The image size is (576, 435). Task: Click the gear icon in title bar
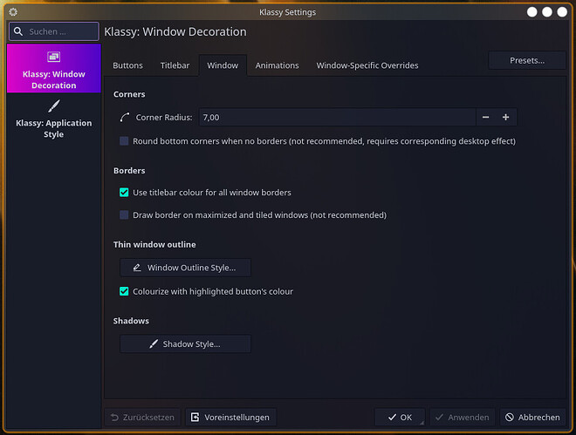pyautogui.click(x=12, y=12)
